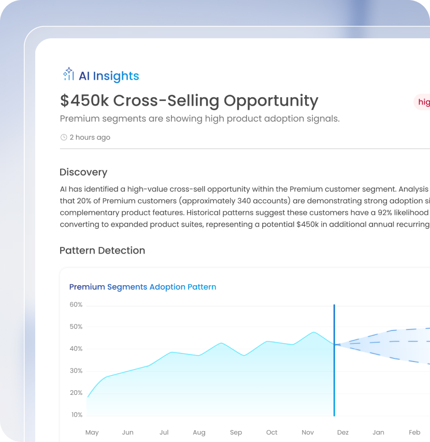Click the 10% label on the y-axis
The image size is (430, 442).
pyautogui.click(x=77, y=415)
